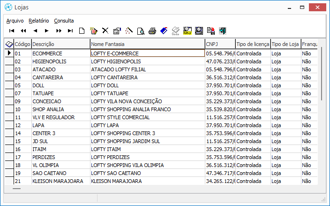Jump forward several records with double-right arrow
Viewport: 330px width, 206px height.
[59, 31]
